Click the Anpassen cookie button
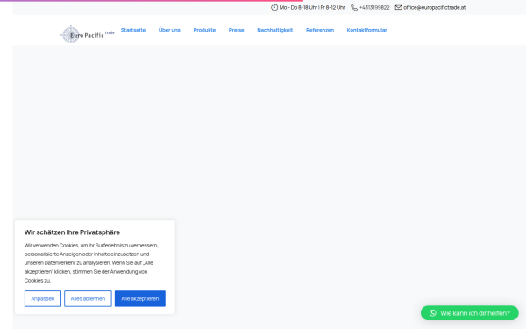The image size is (526, 329). (43, 298)
